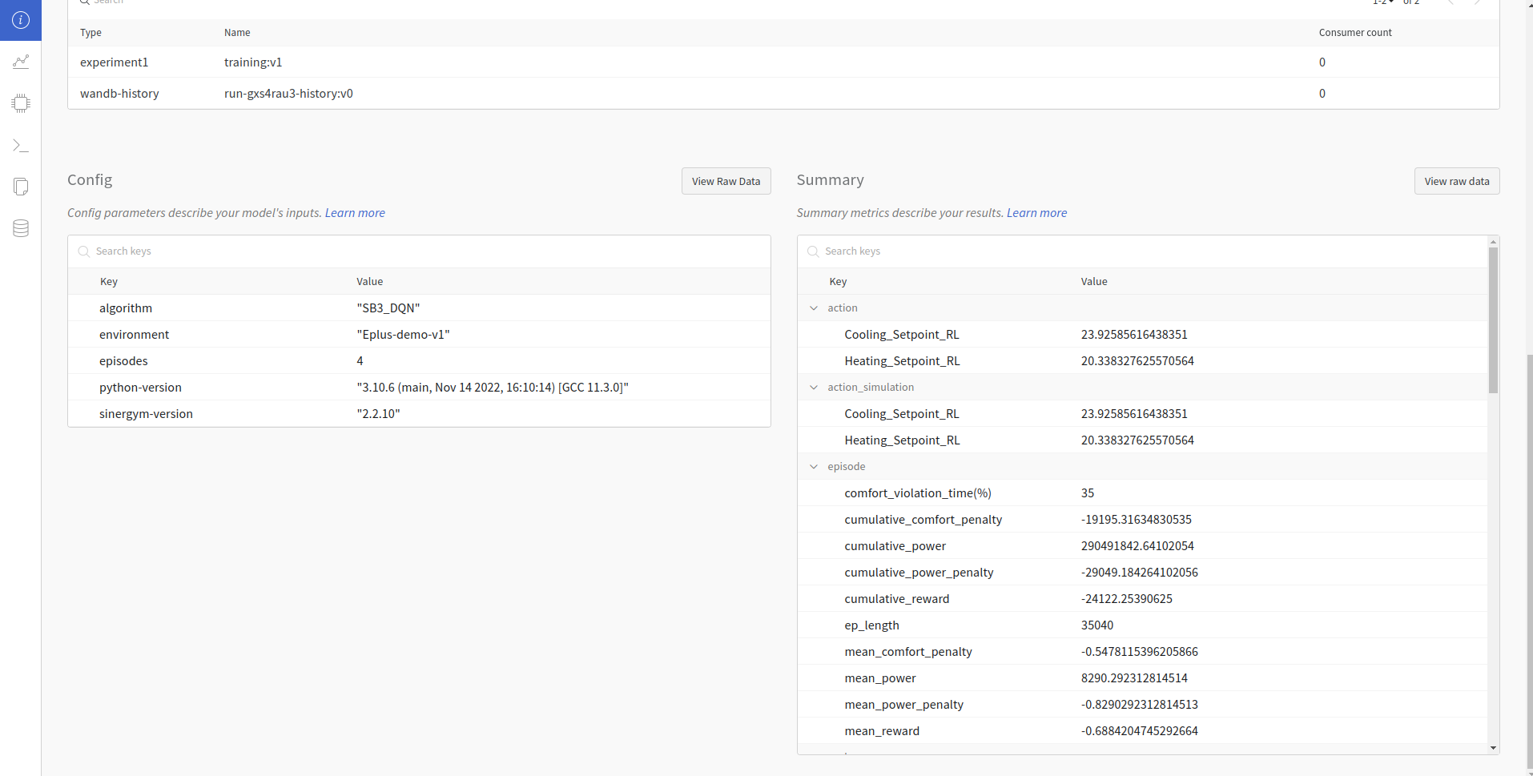Collapse the action_simulation group
The height and width of the screenshot is (776, 1533).
click(x=814, y=388)
